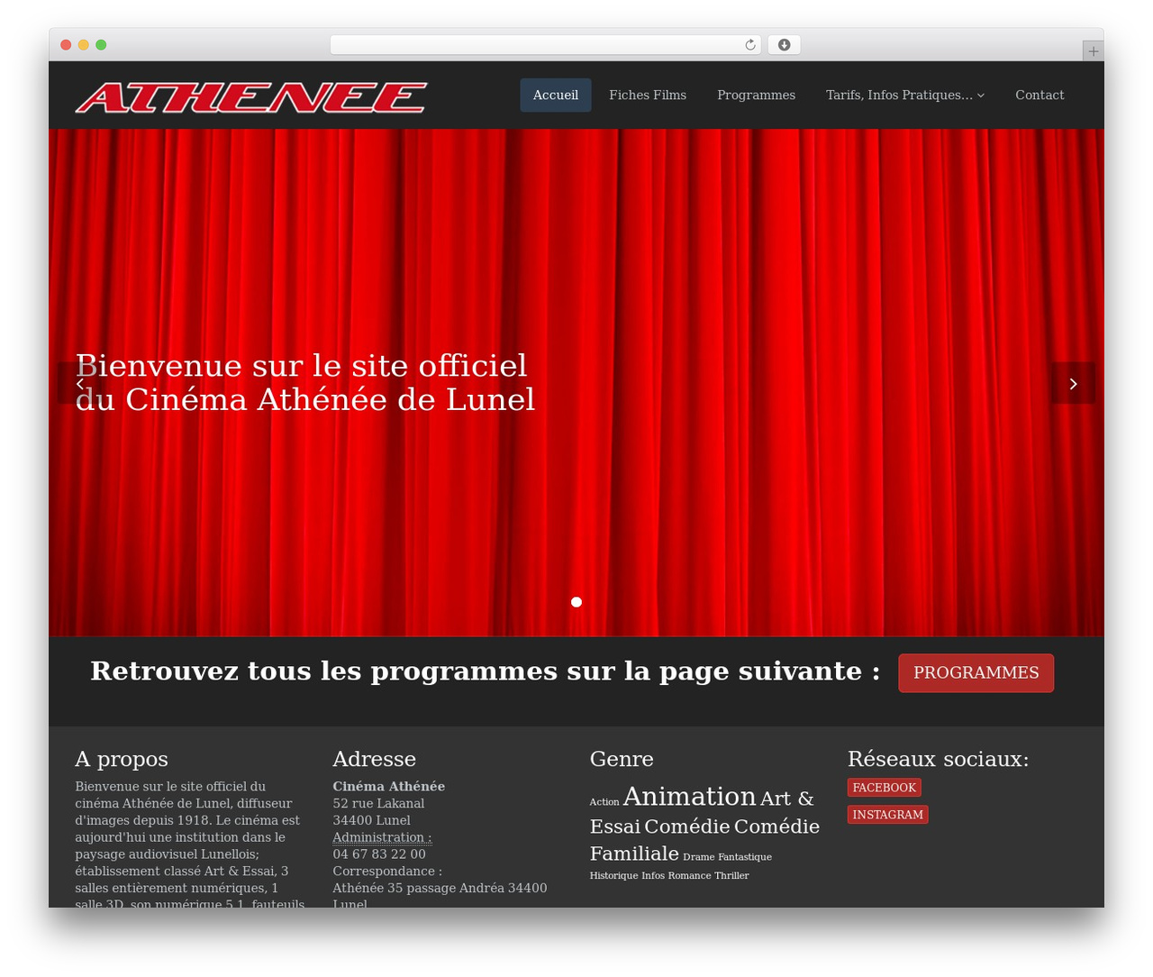Click the red PROGRAMMES button
Image resolution: width=1153 pixels, height=977 pixels.
(976, 673)
